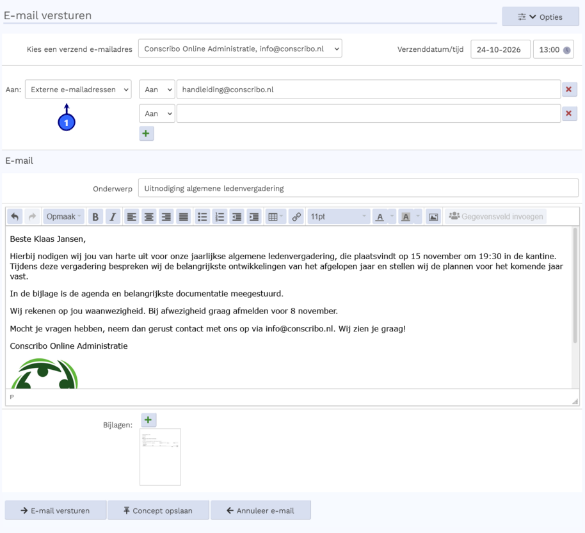Open the attached document thumbnail

coord(160,457)
